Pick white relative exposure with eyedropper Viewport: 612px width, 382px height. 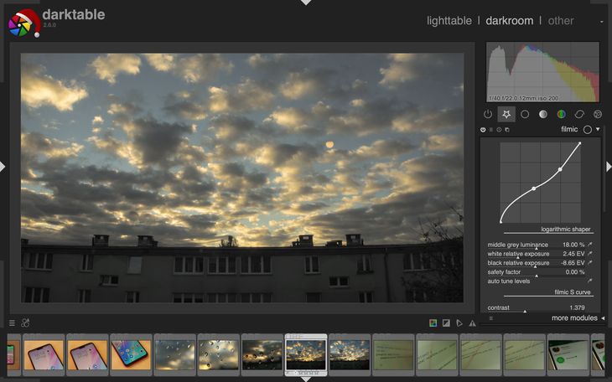coord(590,254)
